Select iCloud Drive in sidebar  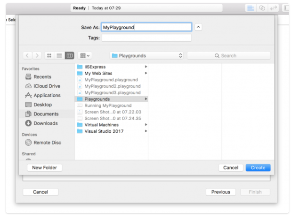coord(43,86)
